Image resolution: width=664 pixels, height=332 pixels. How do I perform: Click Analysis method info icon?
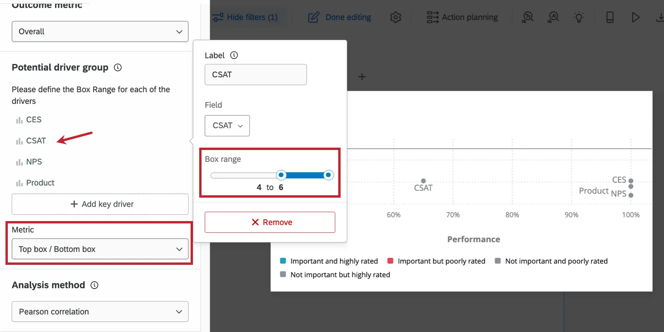click(95, 285)
